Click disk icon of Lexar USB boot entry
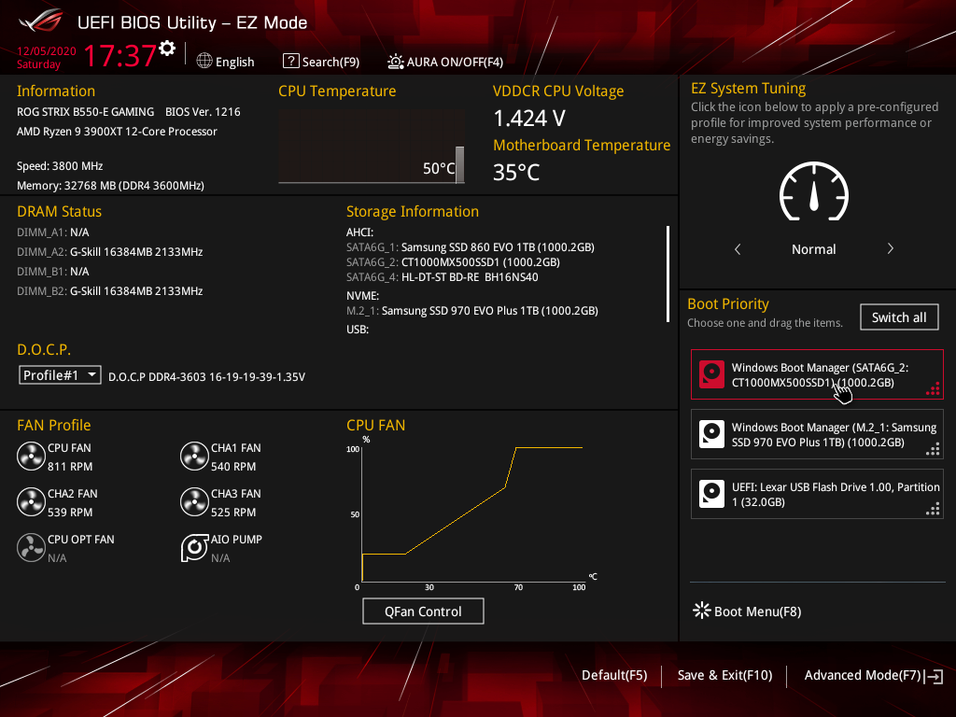The height and width of the screenshot is (717, 956). click(711, 494)
